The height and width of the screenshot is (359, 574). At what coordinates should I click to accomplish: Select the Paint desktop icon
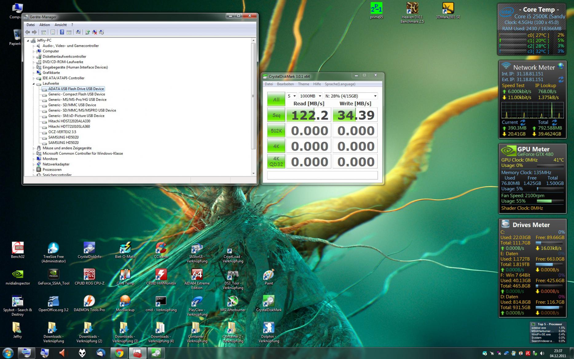pos(269,277)
